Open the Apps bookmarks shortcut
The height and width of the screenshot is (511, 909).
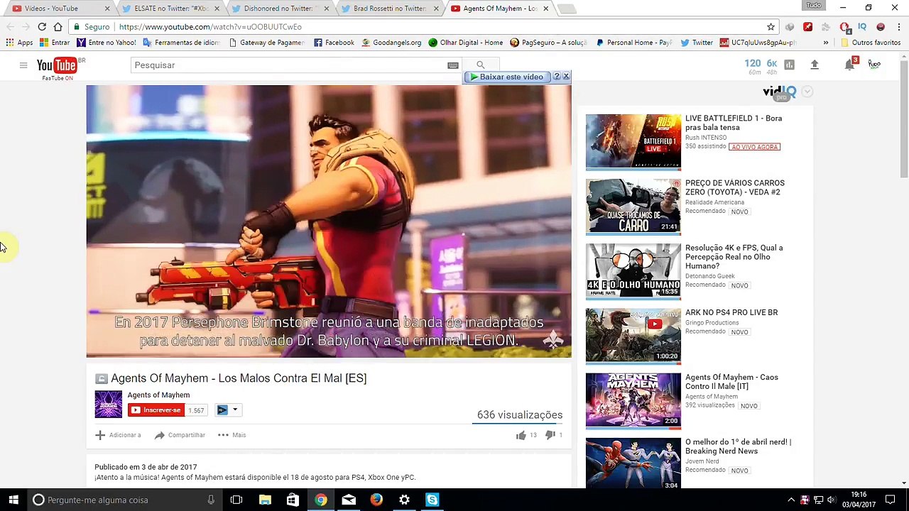click(x=19, y=43)
